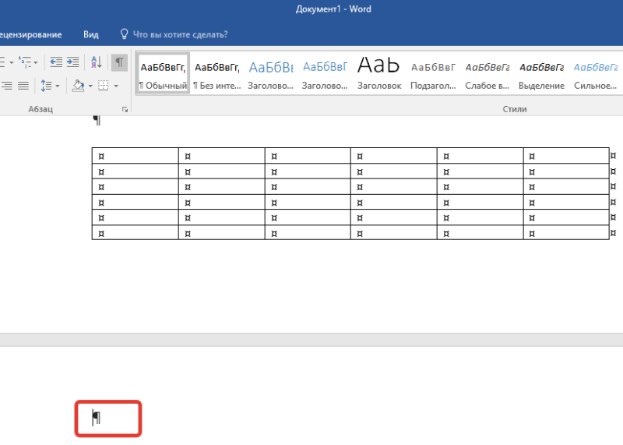Decrease the paragraph indent

point(56,62)
